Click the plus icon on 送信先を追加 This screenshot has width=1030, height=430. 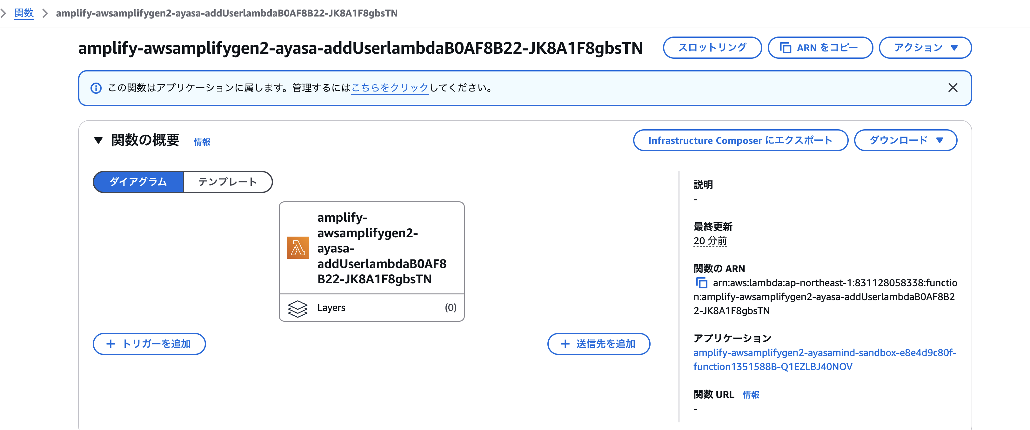coord(565,344)
